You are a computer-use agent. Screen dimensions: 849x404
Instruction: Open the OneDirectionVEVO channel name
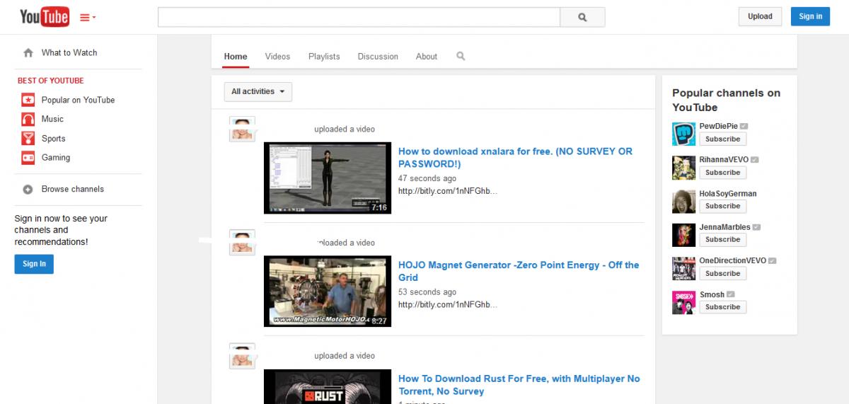tap(733, 260)
